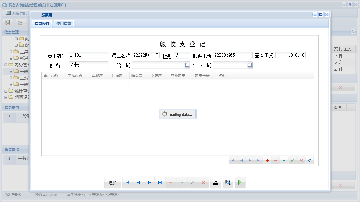The width and height of the screenshot is (360, 202).
Task: Refresh the detail grid with the reload icon
Action: click(310, 160)
